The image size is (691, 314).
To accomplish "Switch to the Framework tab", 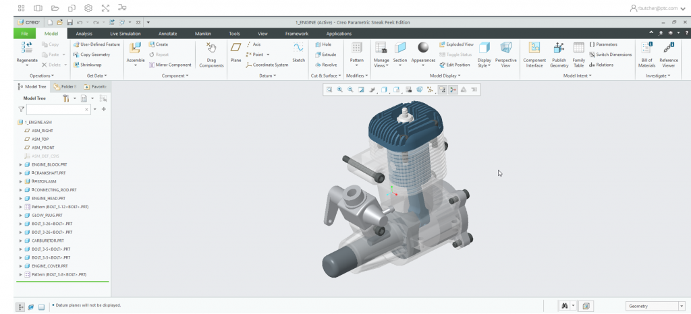I will pyautogui.click(x=297, y=34).
